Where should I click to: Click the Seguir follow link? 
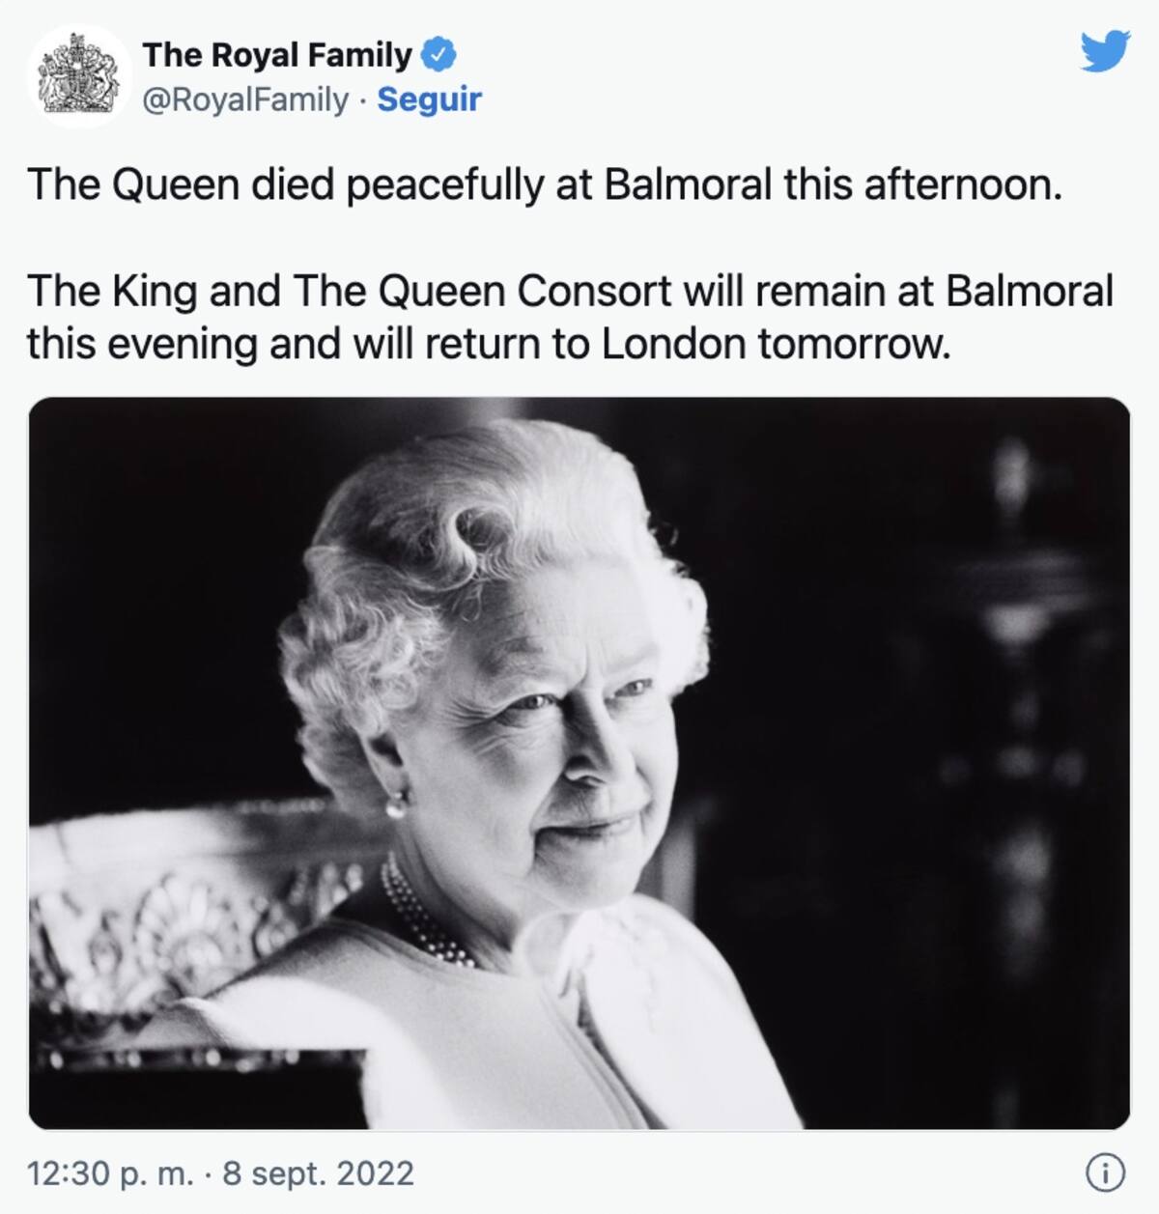pyautogui.click(x=429, y=99)
